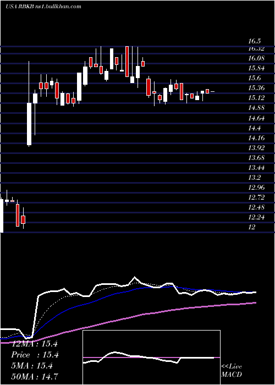Click the 'Price : 15.4' readout

(35, 355)
